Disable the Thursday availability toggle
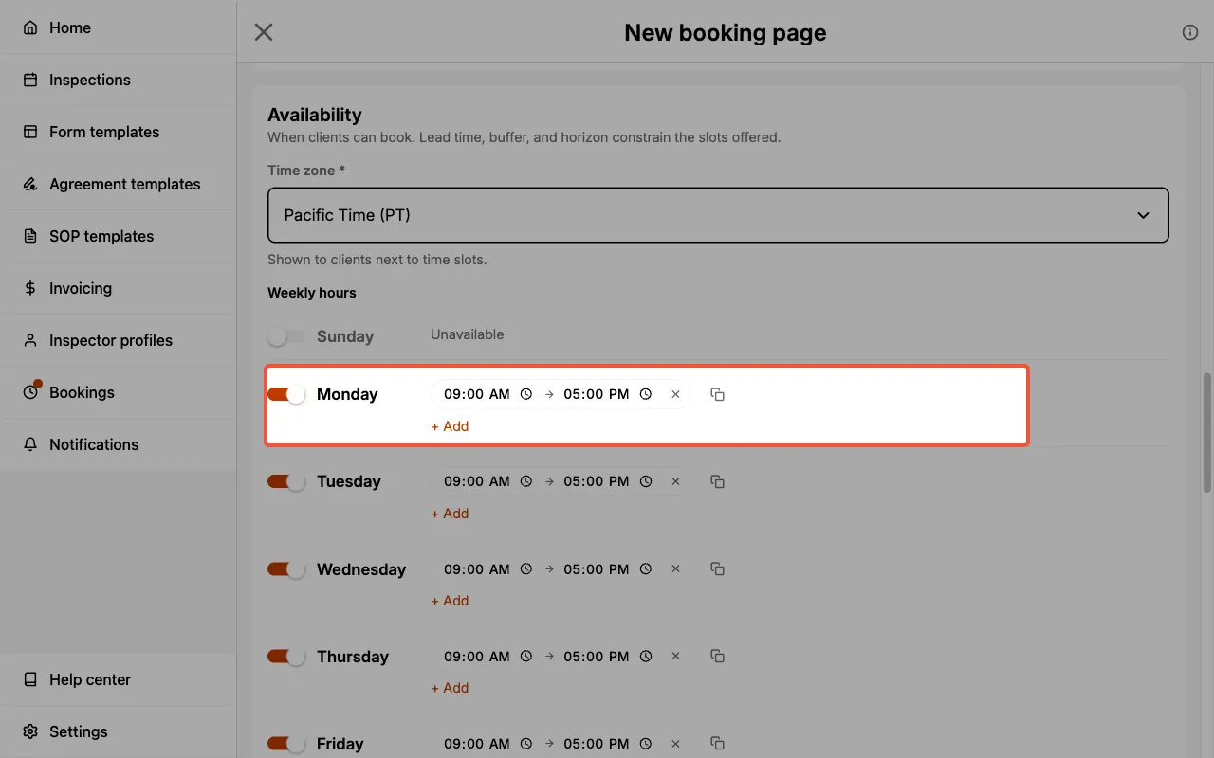Screen dimensions: 1214x758 point(286,657)
